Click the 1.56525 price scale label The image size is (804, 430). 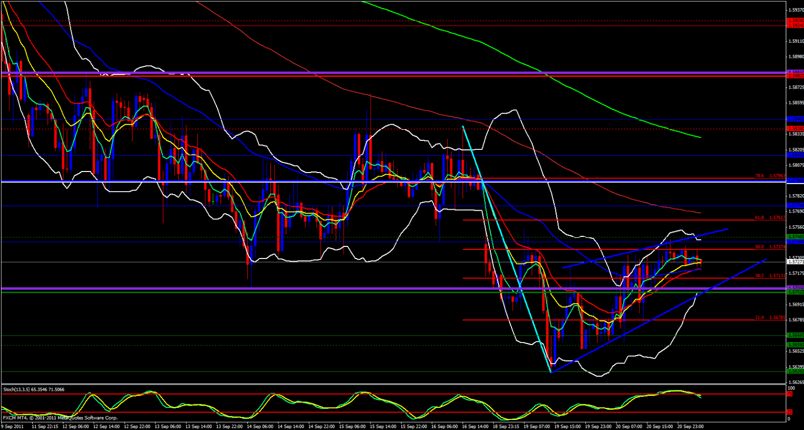[795, 351]
